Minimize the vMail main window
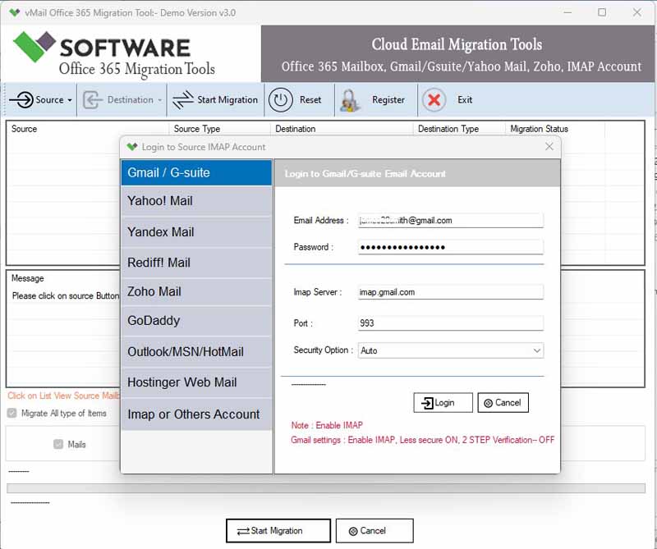The height and width of the screenshot is (549, 657). coord(567,12)
